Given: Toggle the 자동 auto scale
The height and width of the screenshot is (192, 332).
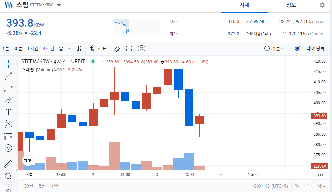Looking at the screenshot, I should pyautogui.click(x=321, y=186).
